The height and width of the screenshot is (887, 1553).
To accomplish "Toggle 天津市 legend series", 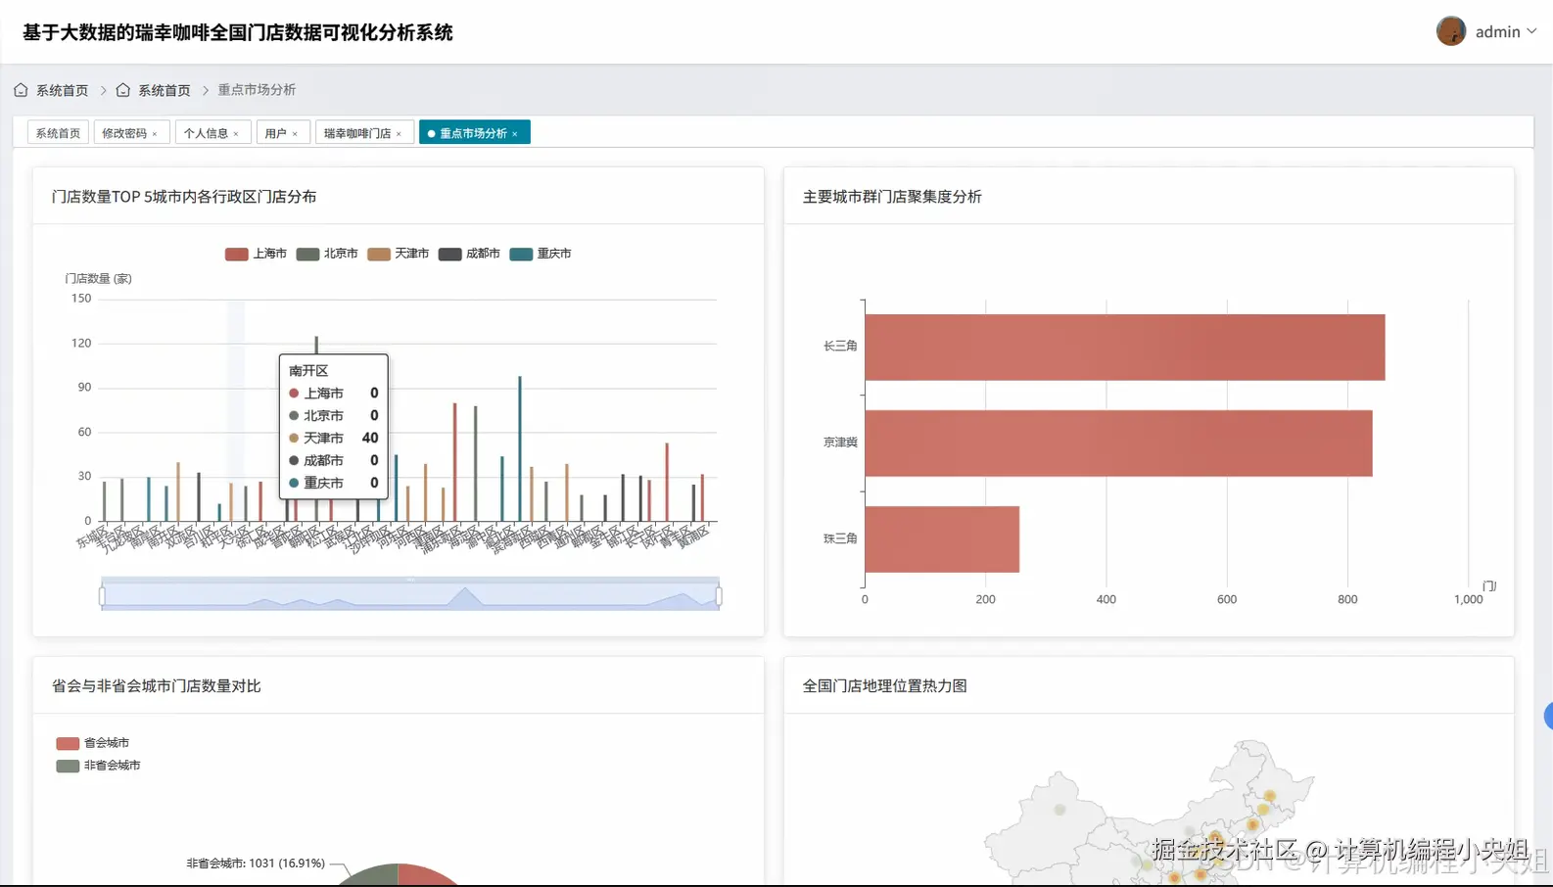I will coord(398,254).
